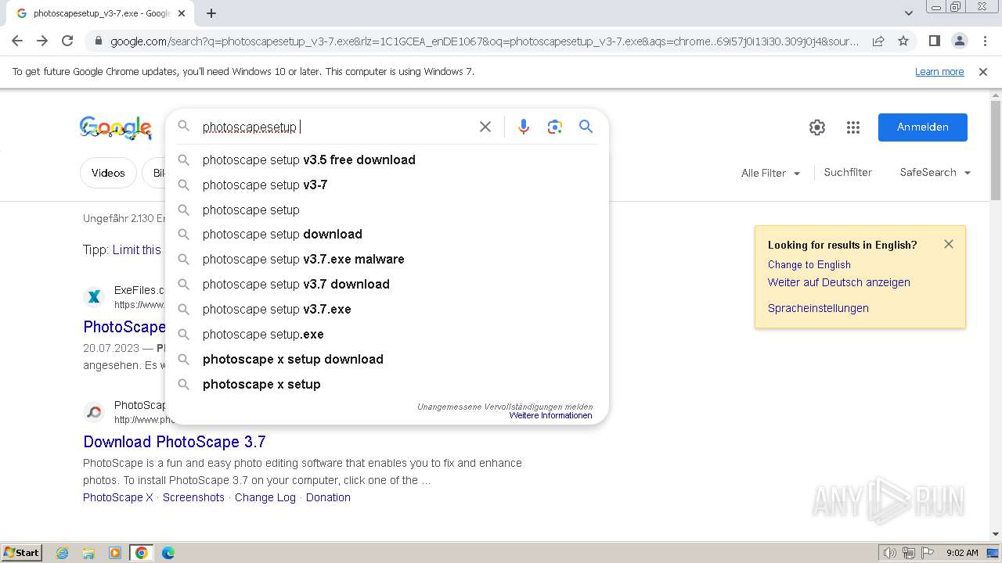This screenshot has width=1002, height=563.
Task: Open a new tab with the plus button
Action: 211,13
